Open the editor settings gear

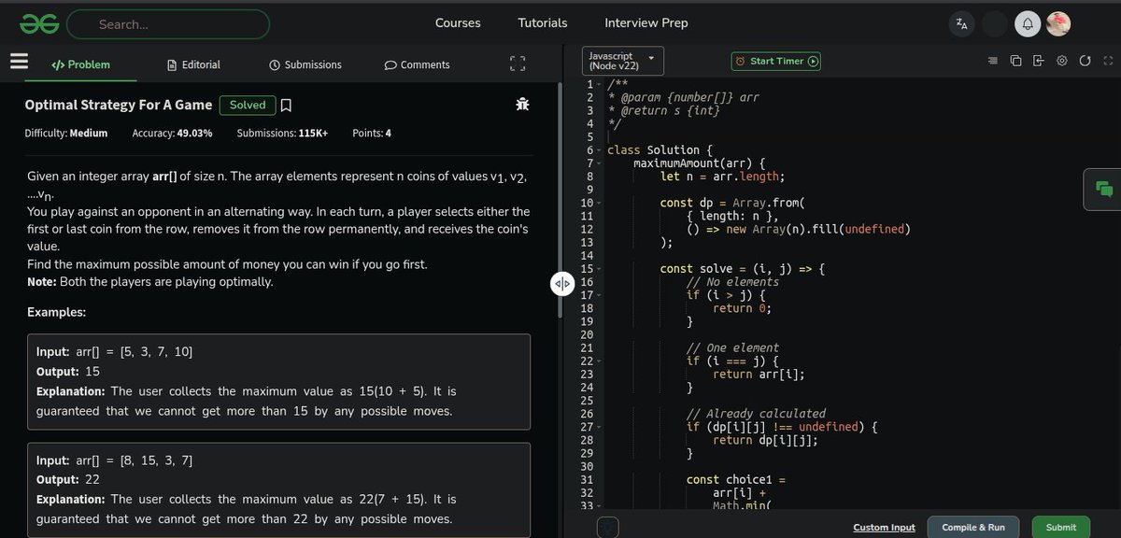point(1061,61)
